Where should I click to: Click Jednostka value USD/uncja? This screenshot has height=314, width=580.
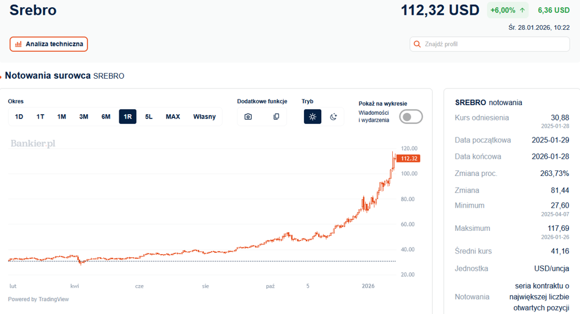pos(551,269)
